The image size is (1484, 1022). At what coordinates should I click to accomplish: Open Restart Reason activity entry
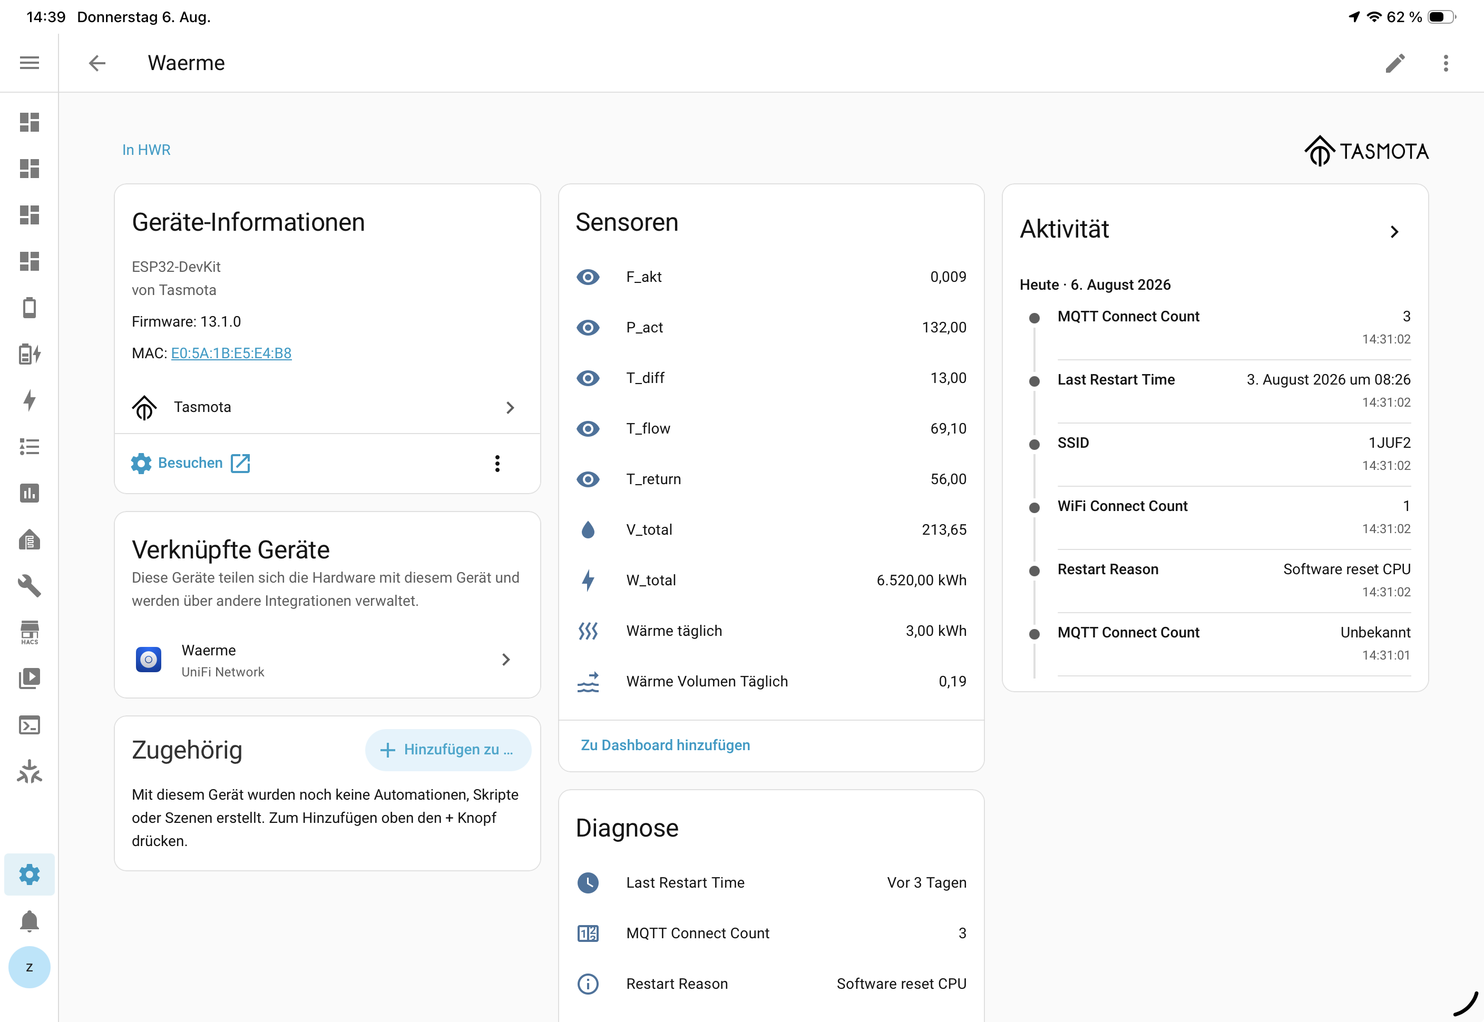click(x=1234, y=580)
